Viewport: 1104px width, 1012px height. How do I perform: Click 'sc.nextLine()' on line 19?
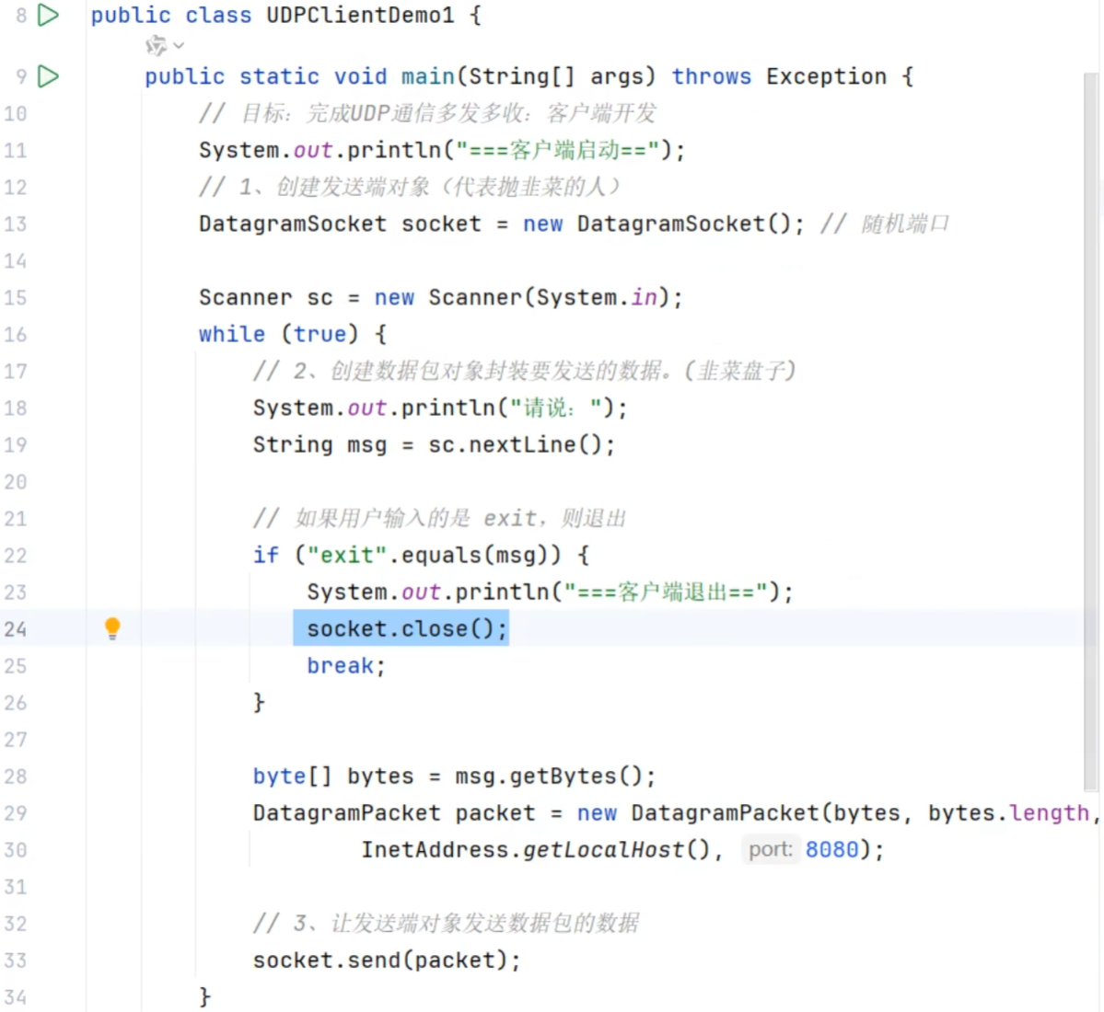coord(515,444)
